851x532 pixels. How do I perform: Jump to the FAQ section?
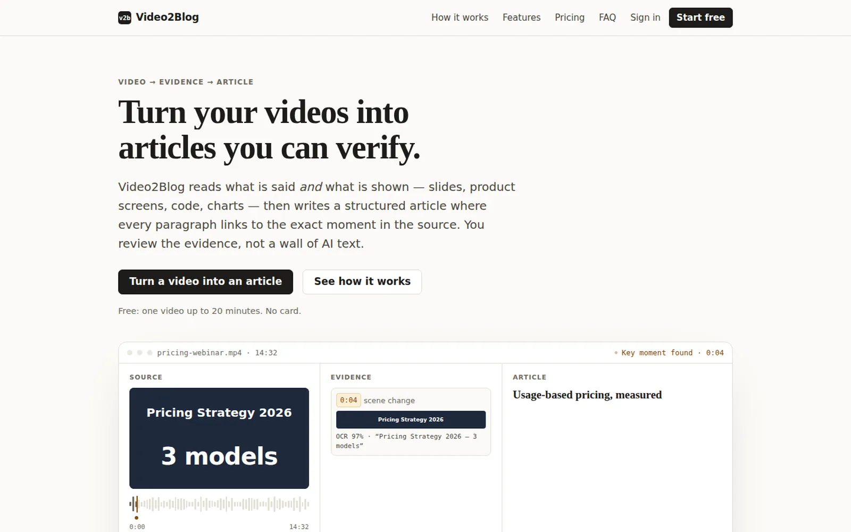pyautogui.click(x=607, y=18)
